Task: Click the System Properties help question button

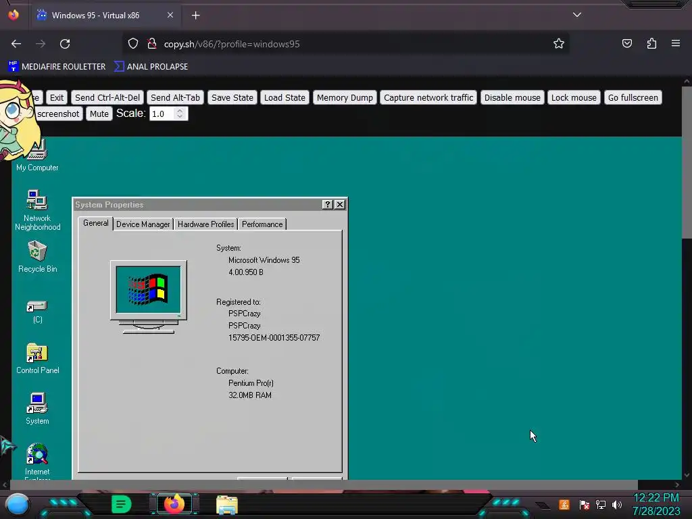Action: [327, 204]
